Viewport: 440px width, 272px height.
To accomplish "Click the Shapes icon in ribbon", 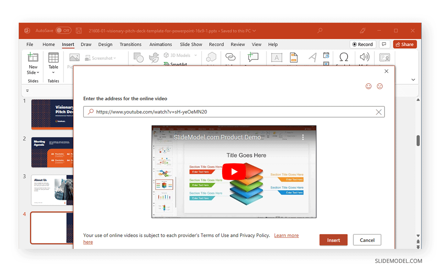I will [x=139, y=57].
